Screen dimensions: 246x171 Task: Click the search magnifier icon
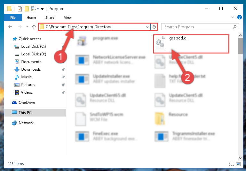click(x=234, y=27)
